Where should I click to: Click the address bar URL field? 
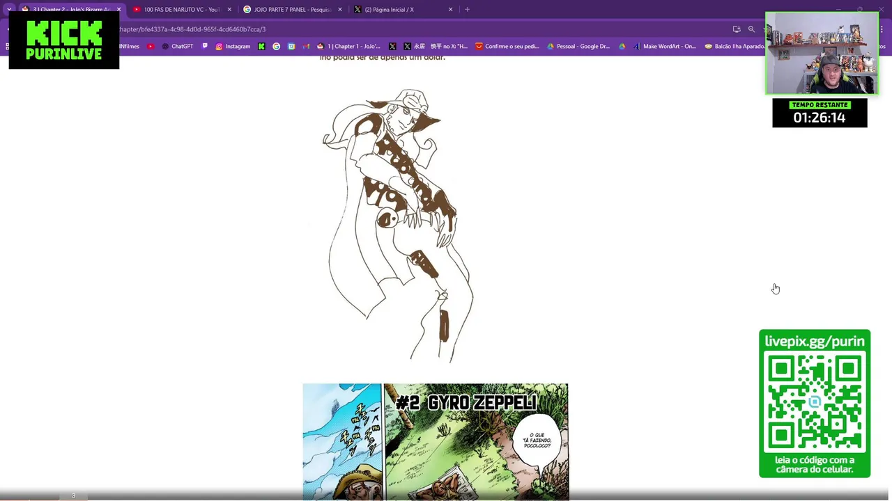[x=418, y=29]
